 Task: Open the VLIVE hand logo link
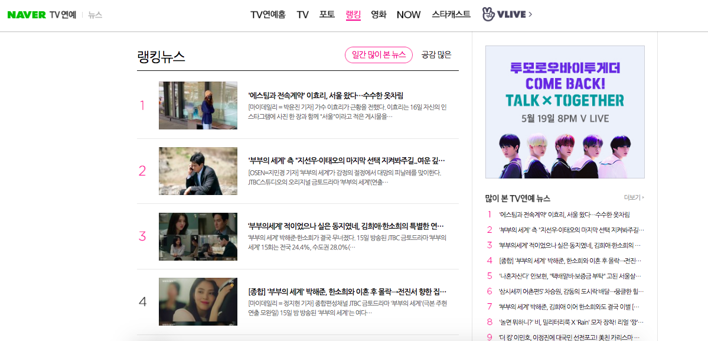click(488, 14)
